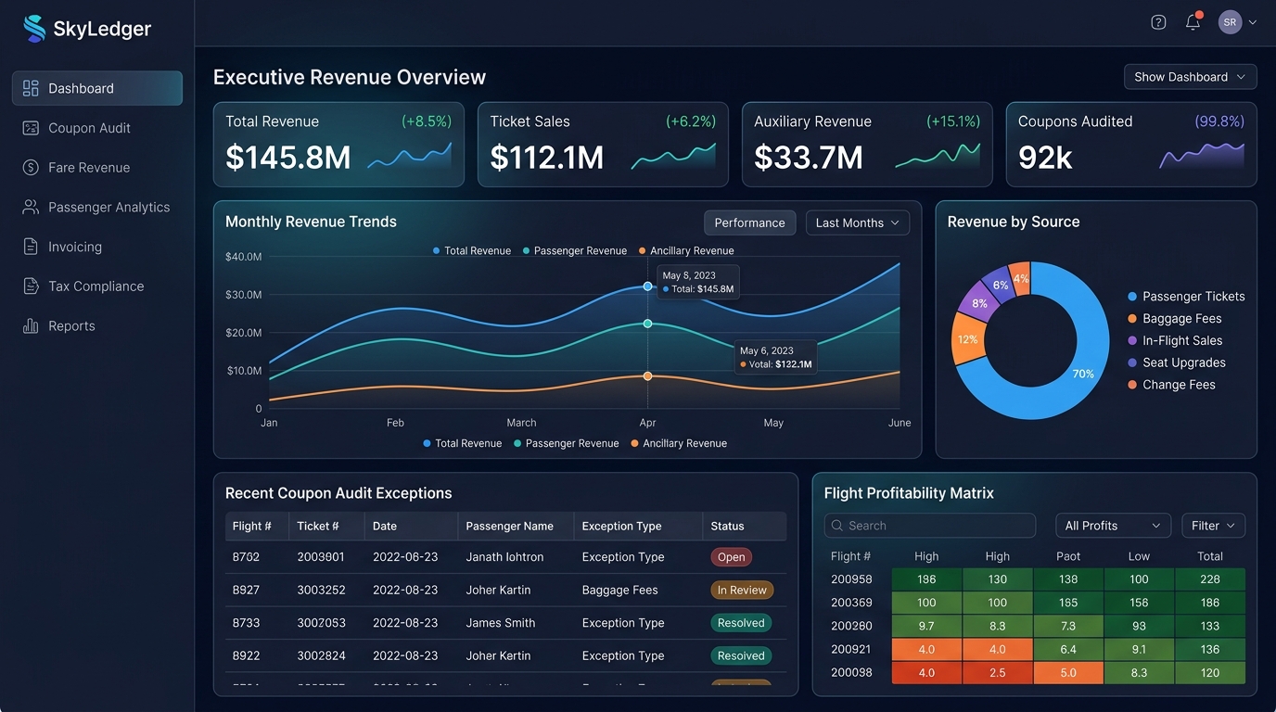This screenshot has width=1276, height=712.
Task: Click the Flight Profitability search field
Action: pyautogui.click(x=930, y=526)
